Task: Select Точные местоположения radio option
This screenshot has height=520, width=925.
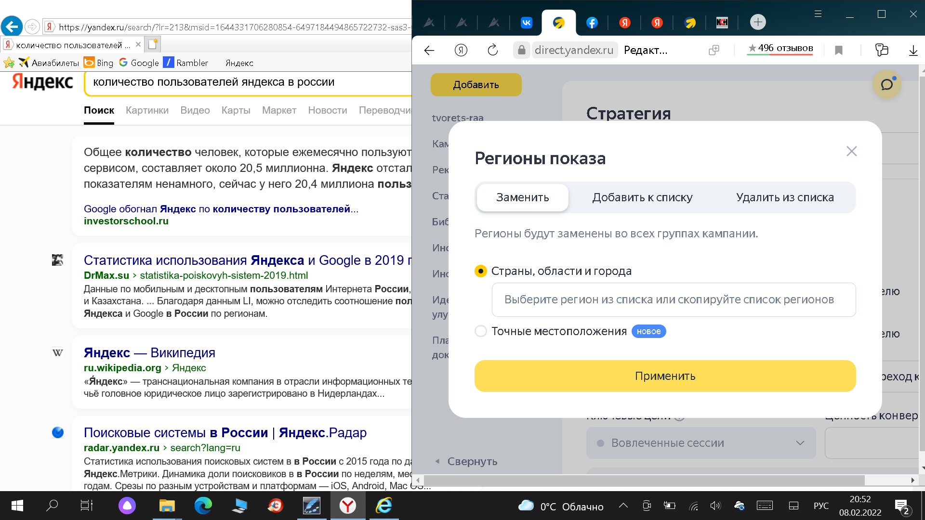Action: click(x=480, y=331)
